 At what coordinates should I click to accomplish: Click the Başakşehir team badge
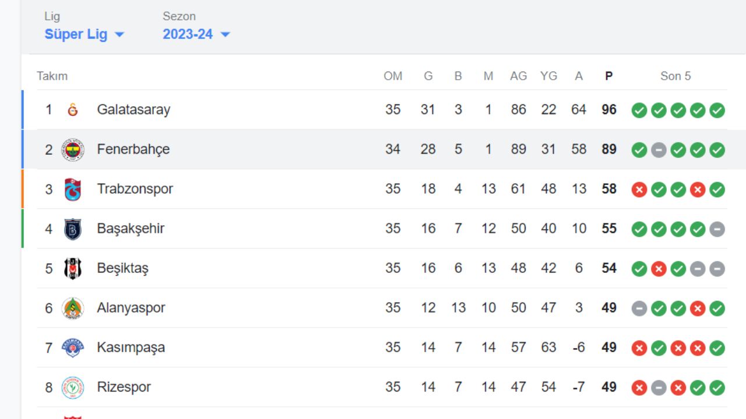(73, 229)
